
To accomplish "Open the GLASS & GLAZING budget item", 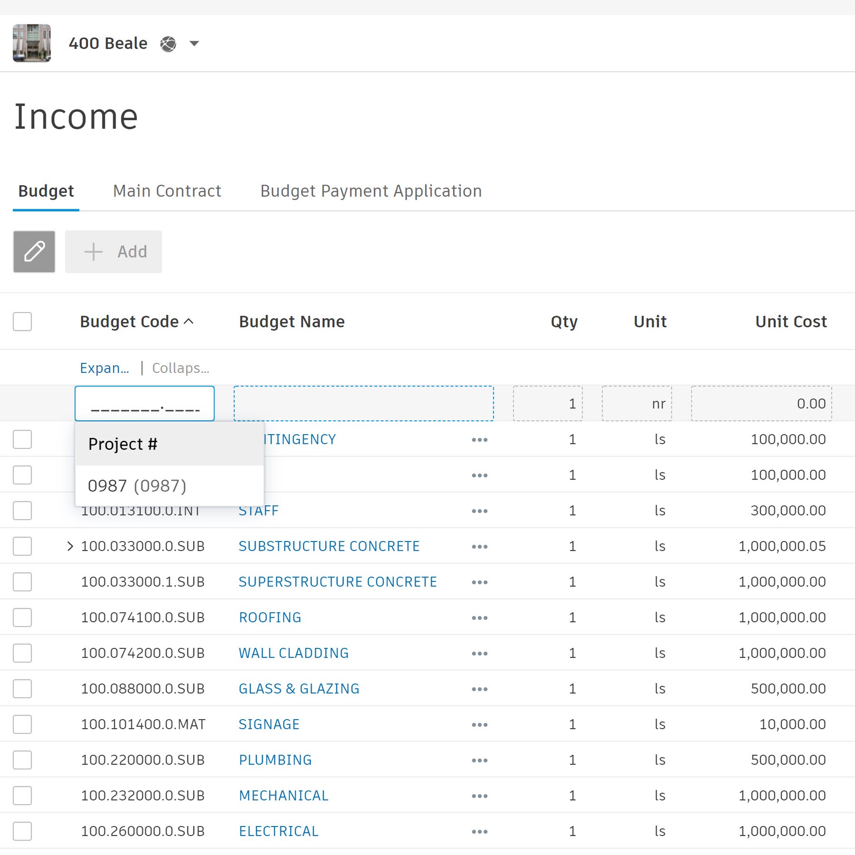I will pos(299,688).
